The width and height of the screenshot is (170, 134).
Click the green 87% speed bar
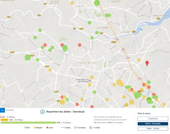click(x=28, y=123)
